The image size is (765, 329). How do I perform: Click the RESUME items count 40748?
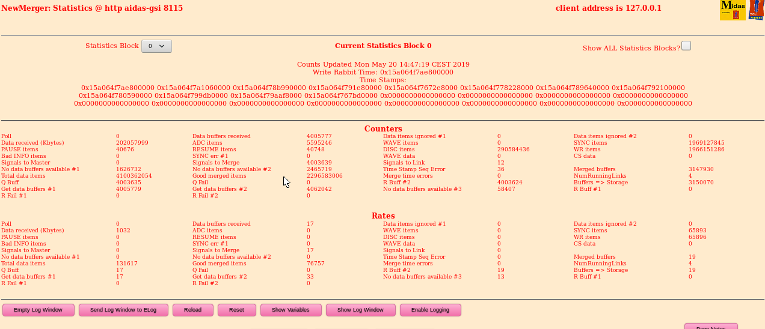click(x=316, y=149)
